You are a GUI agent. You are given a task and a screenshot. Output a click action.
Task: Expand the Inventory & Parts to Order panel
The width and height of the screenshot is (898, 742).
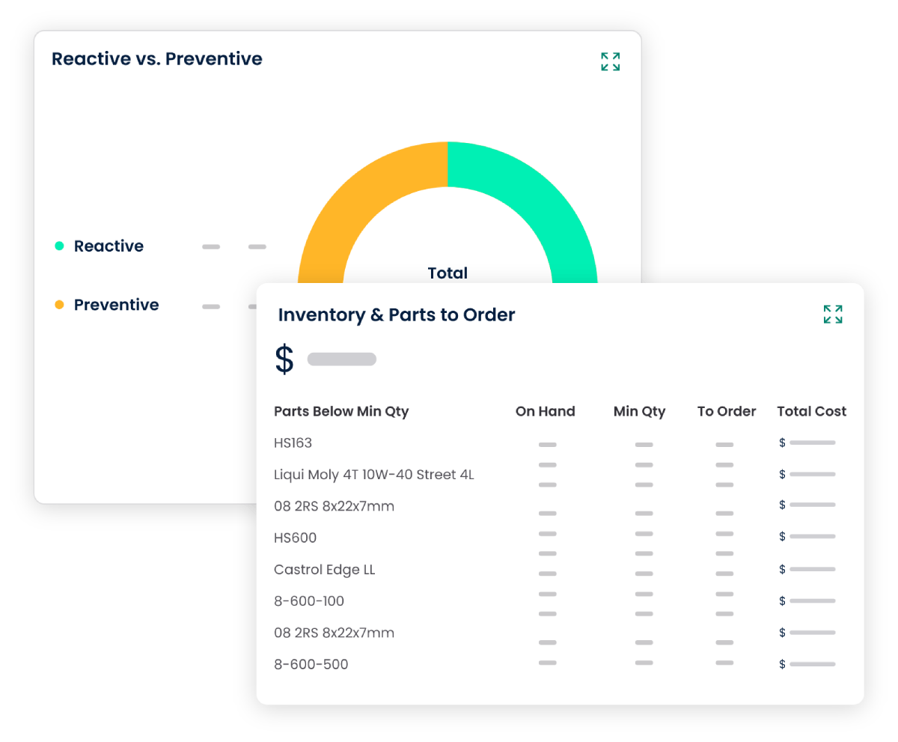tap(832, 314)
